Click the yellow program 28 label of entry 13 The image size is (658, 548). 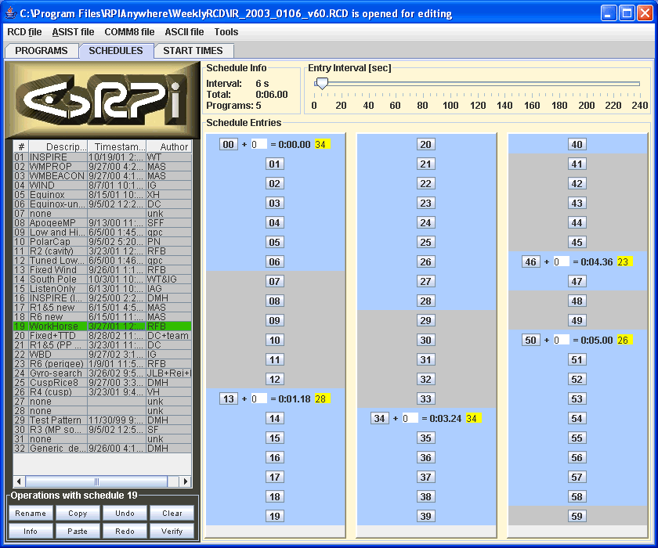322,398
